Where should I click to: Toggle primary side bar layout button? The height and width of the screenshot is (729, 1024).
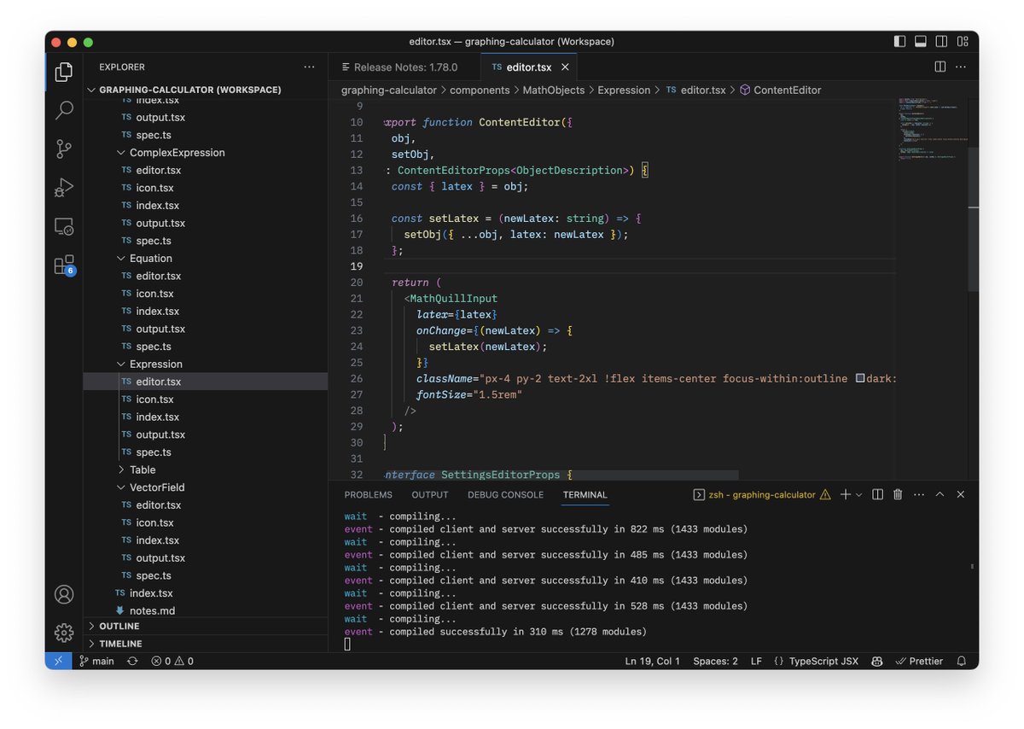tap(899, 41)
